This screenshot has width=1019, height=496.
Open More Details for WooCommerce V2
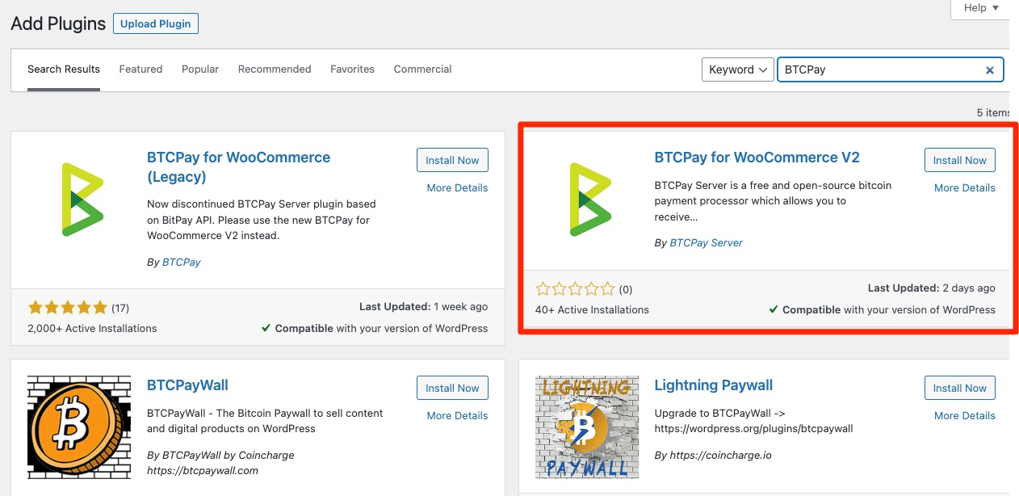pos(965,188)
